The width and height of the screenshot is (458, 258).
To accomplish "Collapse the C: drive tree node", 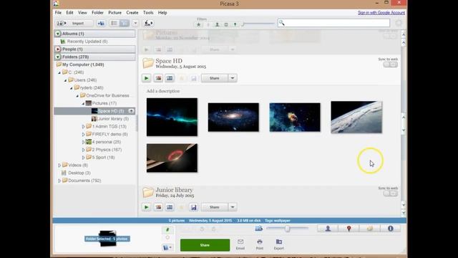I will point(59,72).
